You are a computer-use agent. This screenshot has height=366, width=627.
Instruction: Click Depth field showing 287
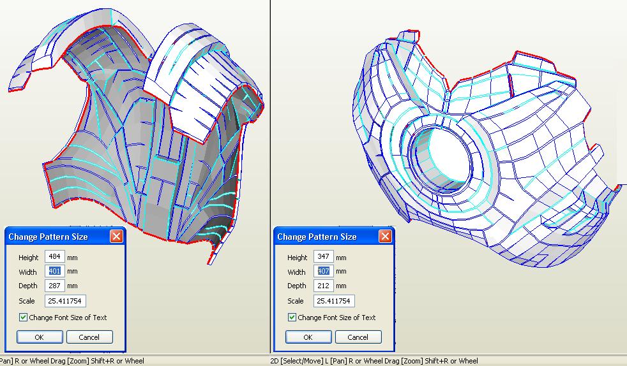point(55,286)
